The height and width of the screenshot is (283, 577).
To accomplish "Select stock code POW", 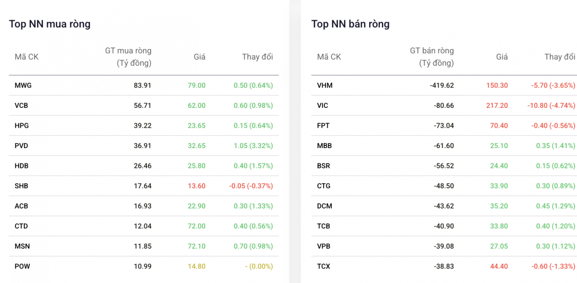I will 23,266.
